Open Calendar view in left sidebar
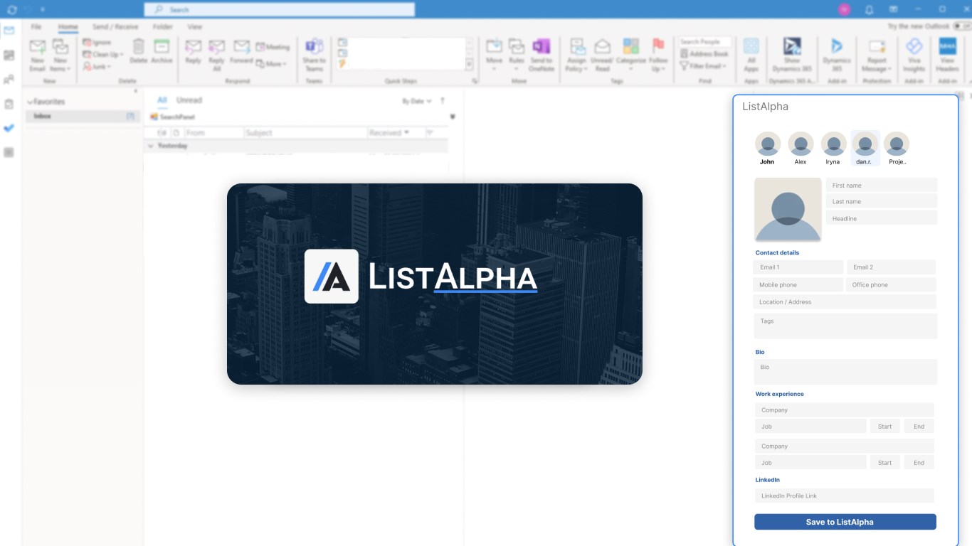Image resolution: width=972 pixels, height=546 pixels. [9, 55]
